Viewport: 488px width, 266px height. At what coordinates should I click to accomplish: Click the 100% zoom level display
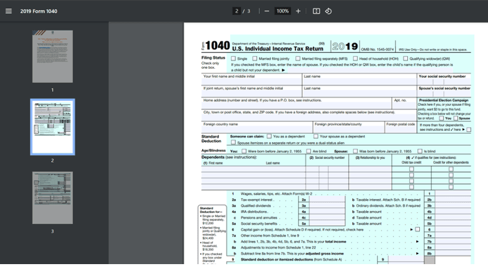pos(282,11)
